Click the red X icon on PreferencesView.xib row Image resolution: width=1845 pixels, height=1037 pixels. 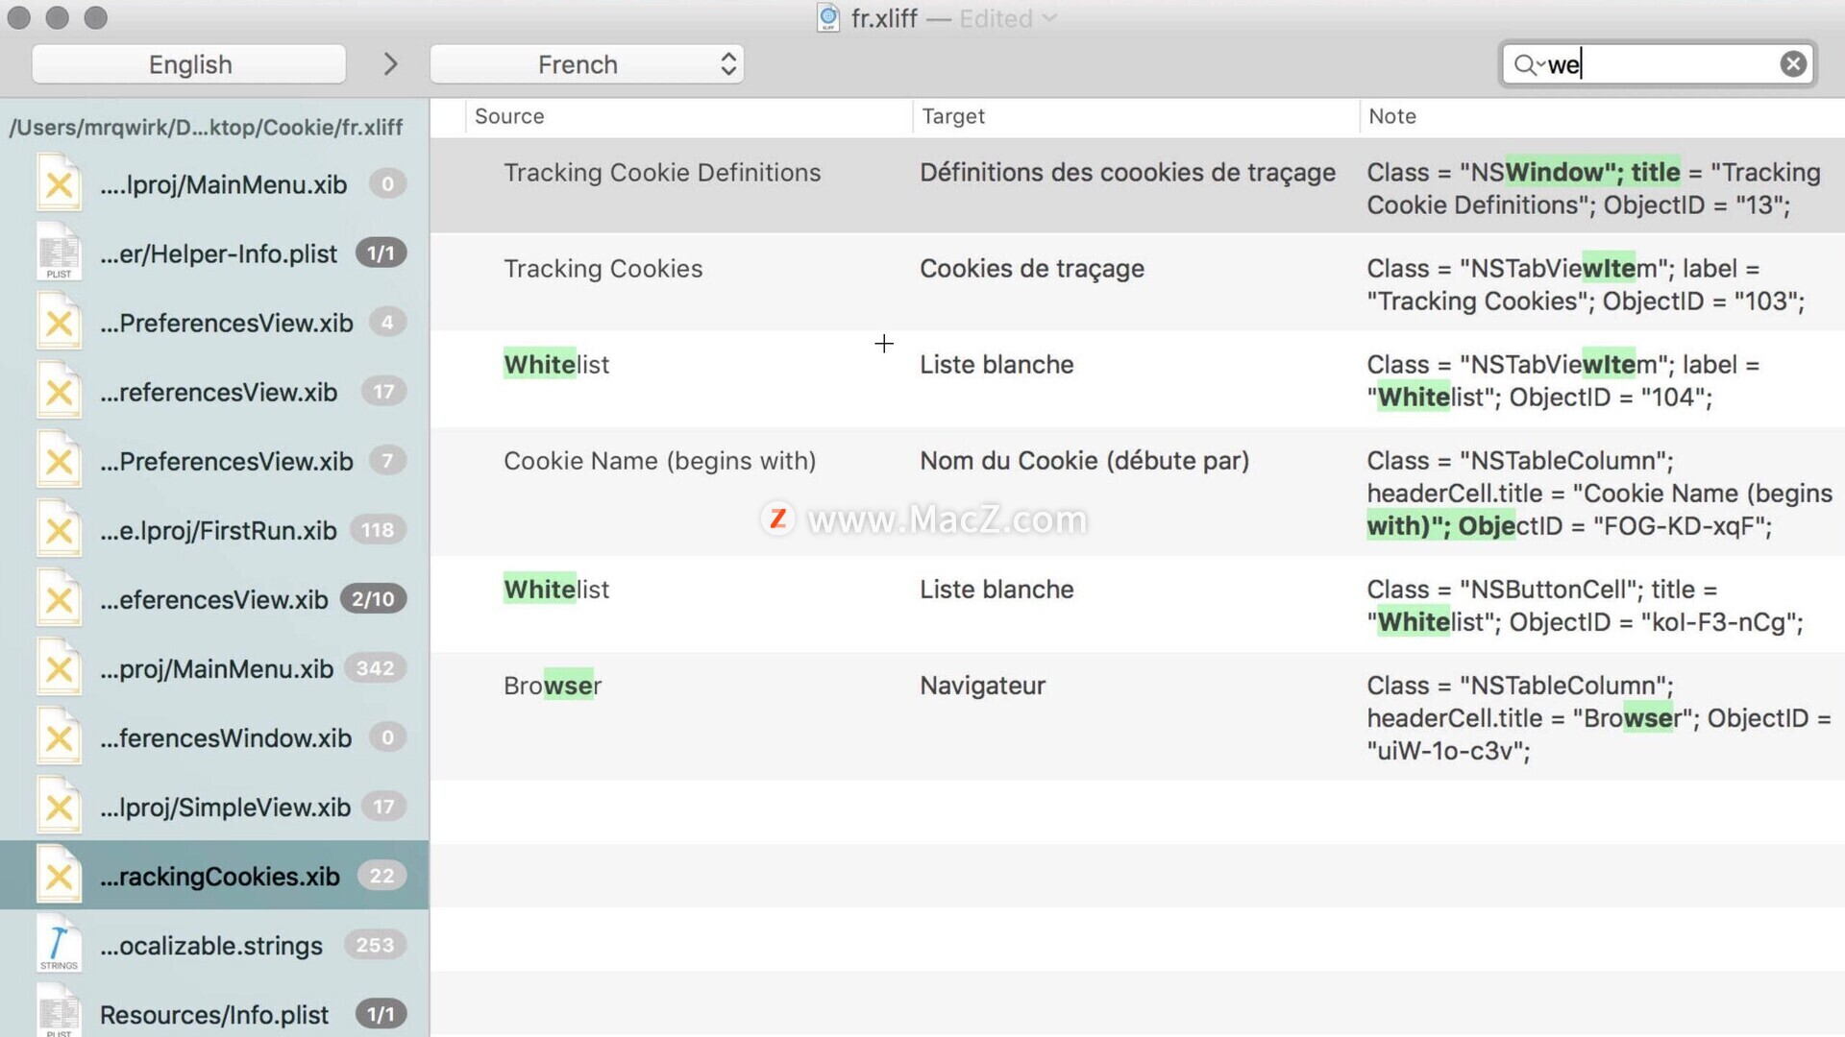pos(60,323)
